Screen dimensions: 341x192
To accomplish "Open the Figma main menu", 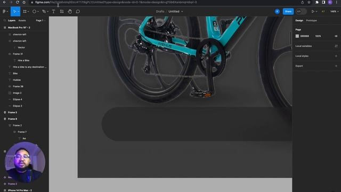I will click(x=4, y=12).
